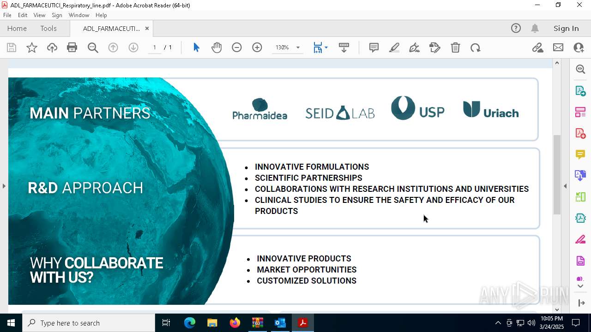Image resolution: width=591 pixels, height=332 pixels.
Task: Click the Windows Start button
Action: point(11,323)
